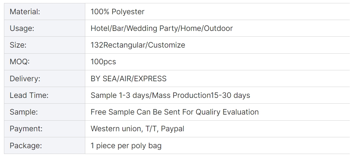Select the Sample 1-3 days production text
The image size is (358, 157).
(170, 95)
